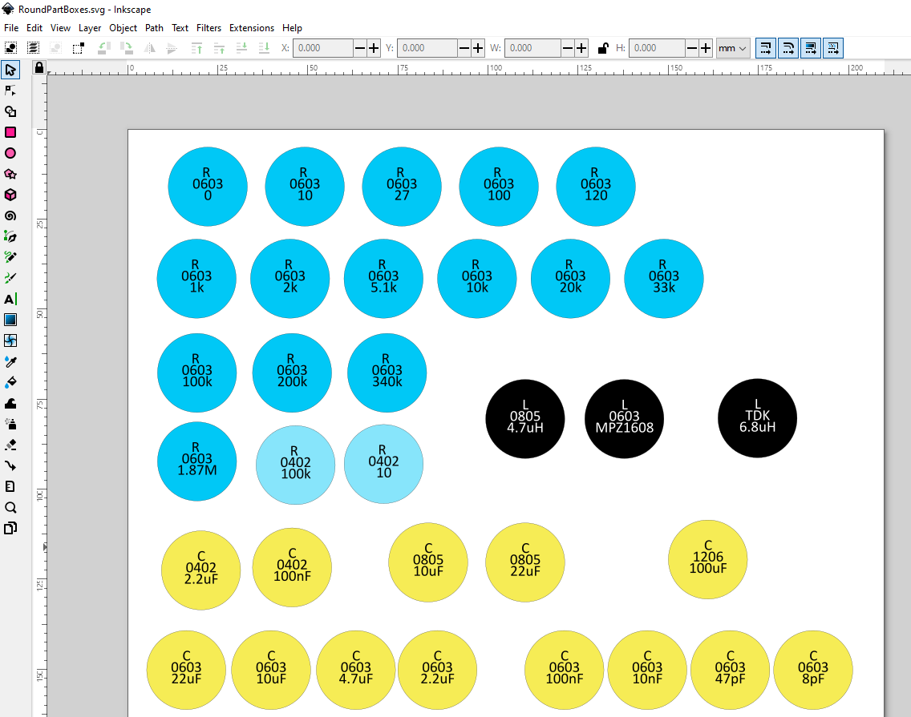Open the Path menu
This screenshot has height=717, width=911.
[154, 27]
